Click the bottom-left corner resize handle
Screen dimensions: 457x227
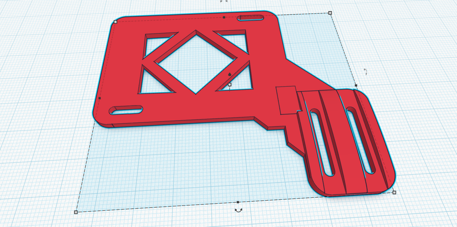click(76, 212)
